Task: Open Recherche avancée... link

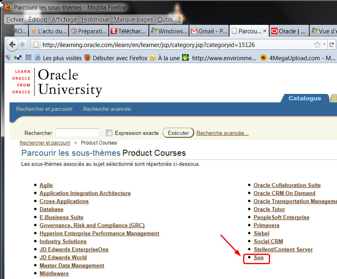Action: tap(222, 133)
